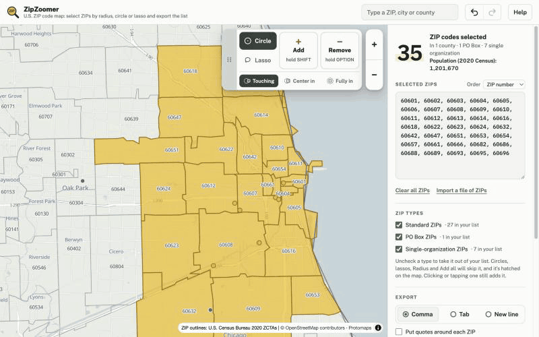Click ZIP 60618 region on the map

[x=190, y=71]
